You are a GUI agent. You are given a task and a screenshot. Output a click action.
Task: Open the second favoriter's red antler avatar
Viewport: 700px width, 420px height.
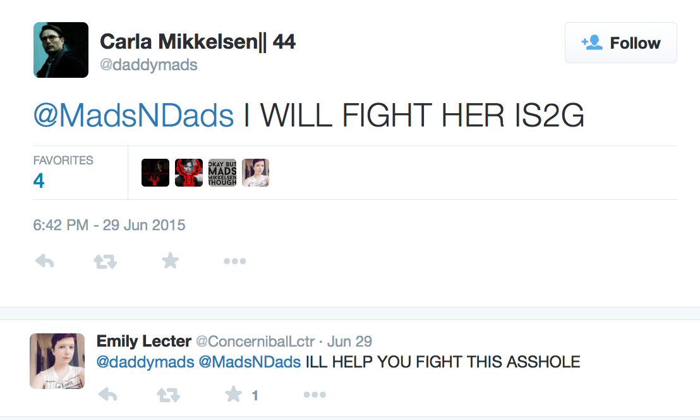188,173
